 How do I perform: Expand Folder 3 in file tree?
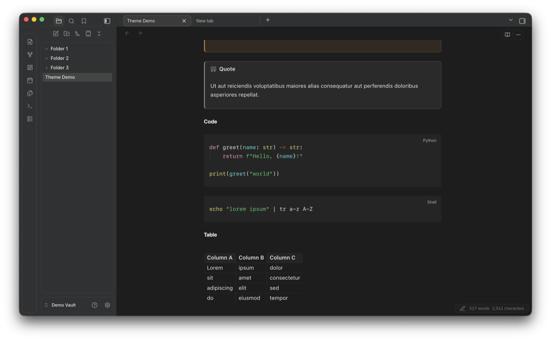point(46,68)
